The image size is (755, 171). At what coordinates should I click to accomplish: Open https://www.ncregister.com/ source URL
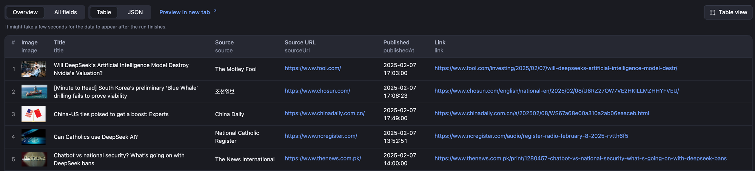point(321,136)
